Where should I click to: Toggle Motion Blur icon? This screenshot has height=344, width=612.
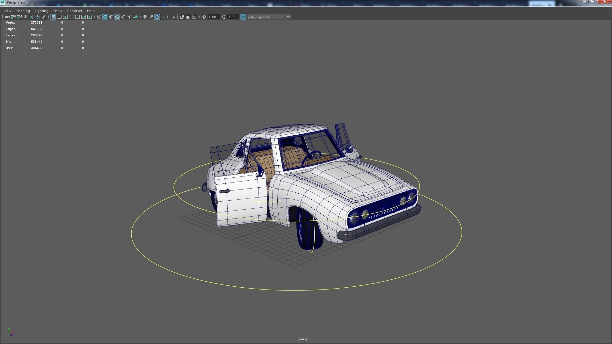click(151, 17)
